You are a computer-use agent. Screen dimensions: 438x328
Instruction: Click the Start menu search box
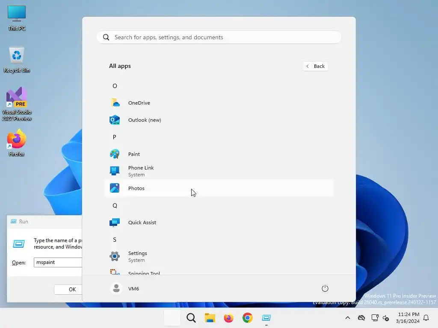(x=219, y=38)
